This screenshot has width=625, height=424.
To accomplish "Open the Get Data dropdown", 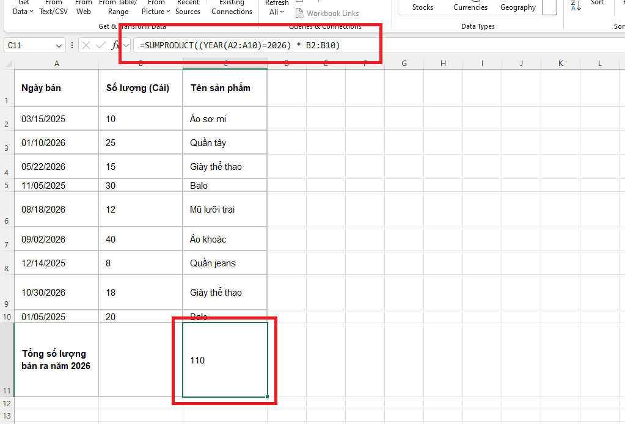I will coord(23,7).
